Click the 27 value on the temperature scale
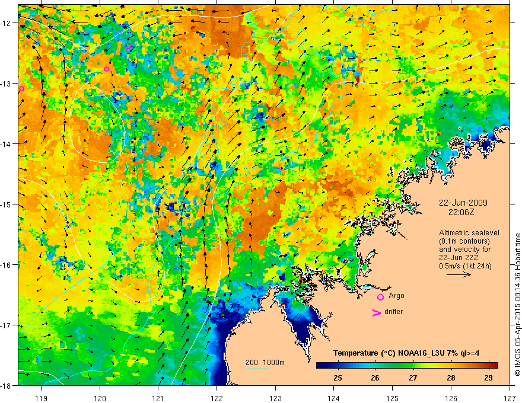 tap(413, 378)
